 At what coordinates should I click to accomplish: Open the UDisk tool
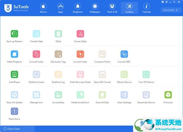click(58, 34)
